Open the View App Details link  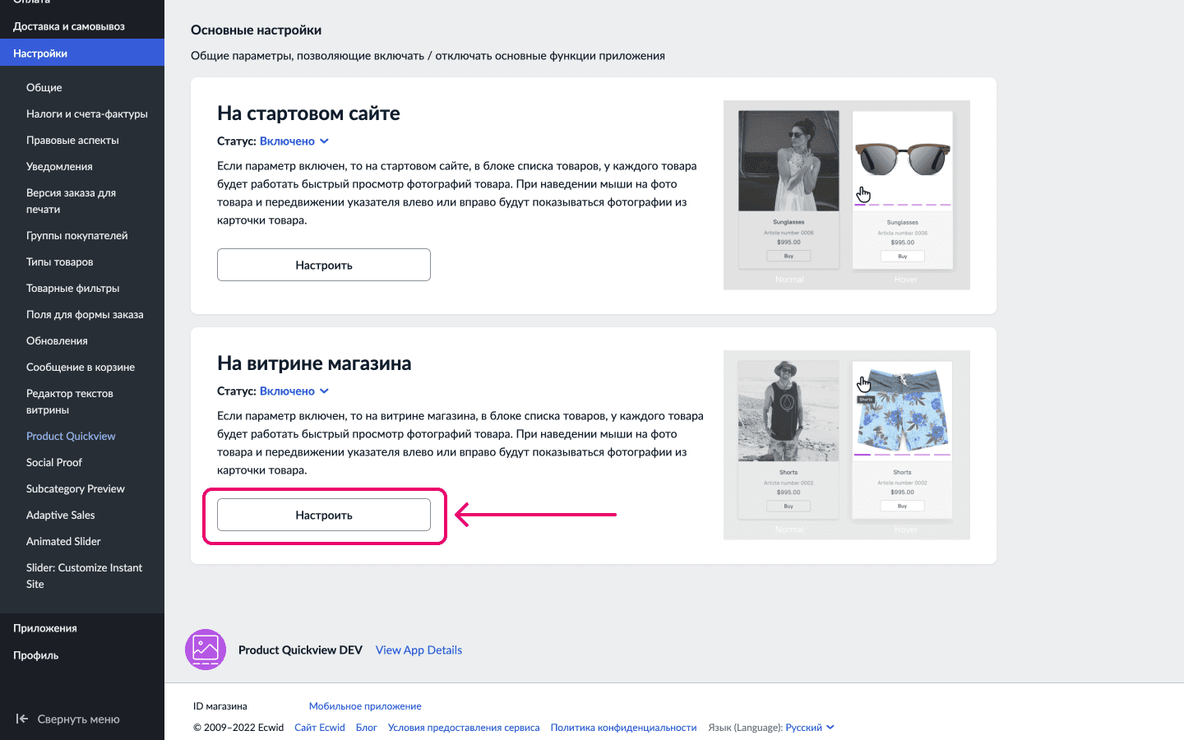coord(419,650)
